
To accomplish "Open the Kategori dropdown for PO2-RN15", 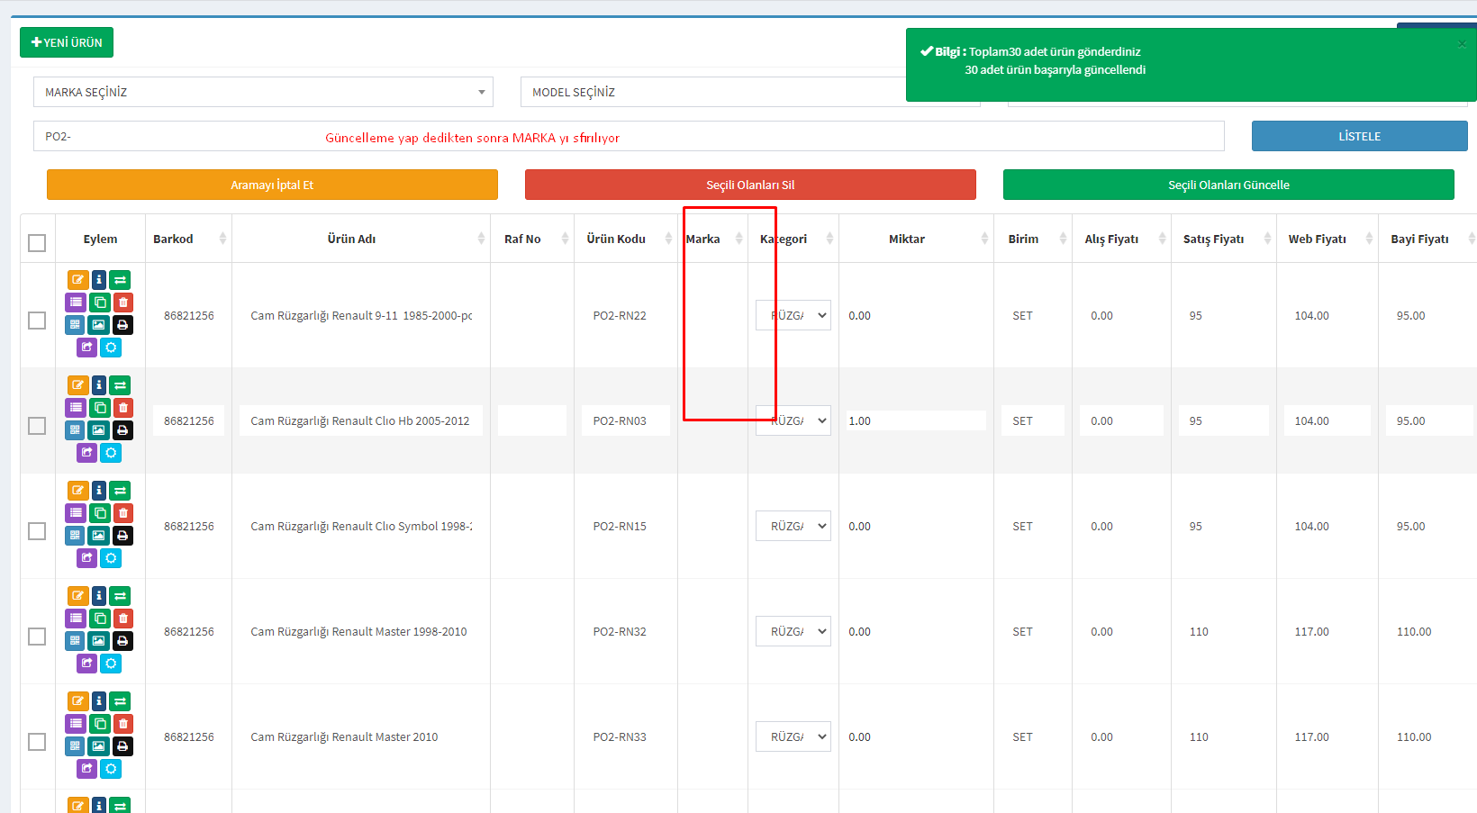I will [793, 526].
